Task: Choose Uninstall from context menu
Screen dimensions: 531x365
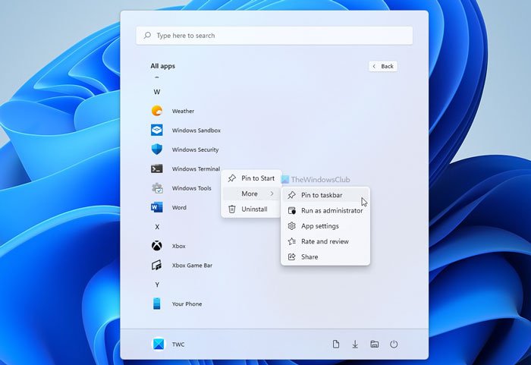Action: click(252, 209)
